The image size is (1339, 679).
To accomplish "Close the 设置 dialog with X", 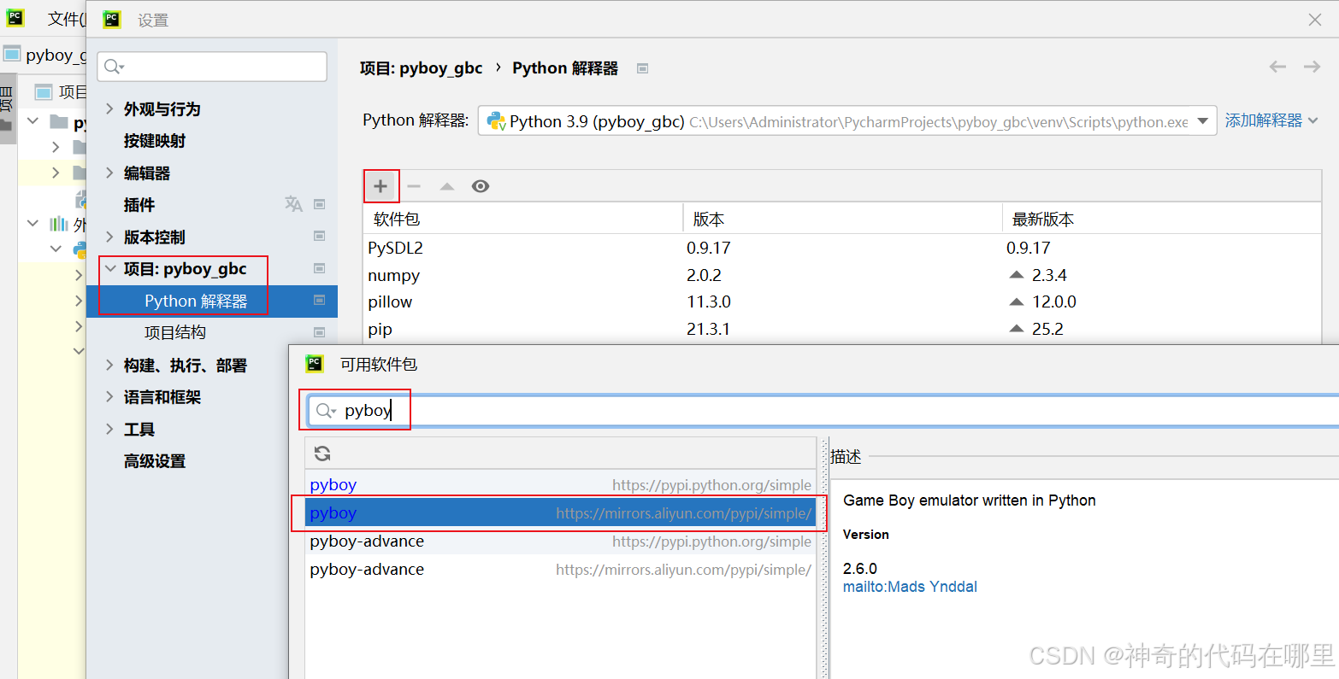I will tap(1315, 20).
